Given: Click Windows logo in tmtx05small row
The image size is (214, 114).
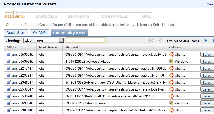Looking at the screenshot, I should coord(171,103).
